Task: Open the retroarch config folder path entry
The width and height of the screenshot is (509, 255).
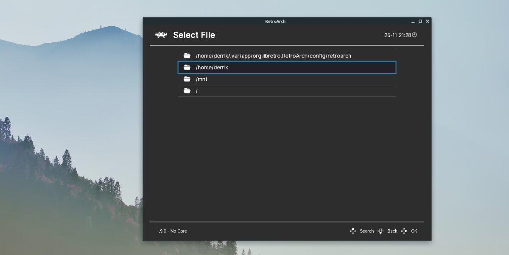Action: [274, 55]
